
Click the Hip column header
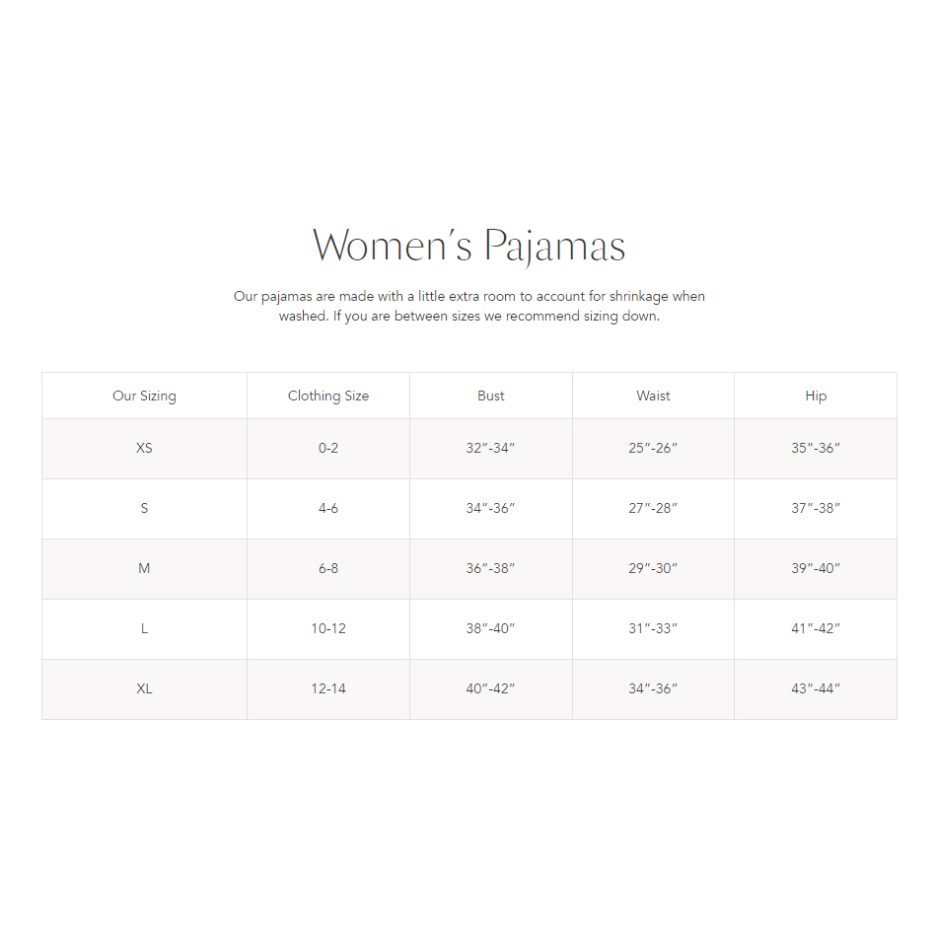pyautogui.click(x=816, y=396)
